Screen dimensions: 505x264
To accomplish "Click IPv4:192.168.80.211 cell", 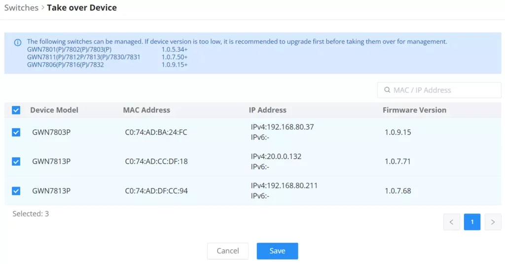I will pos(284,186).
